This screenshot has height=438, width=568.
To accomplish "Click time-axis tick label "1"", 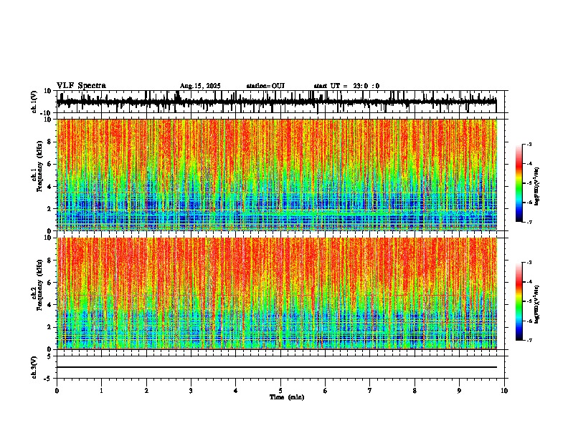I will [101, 391].
